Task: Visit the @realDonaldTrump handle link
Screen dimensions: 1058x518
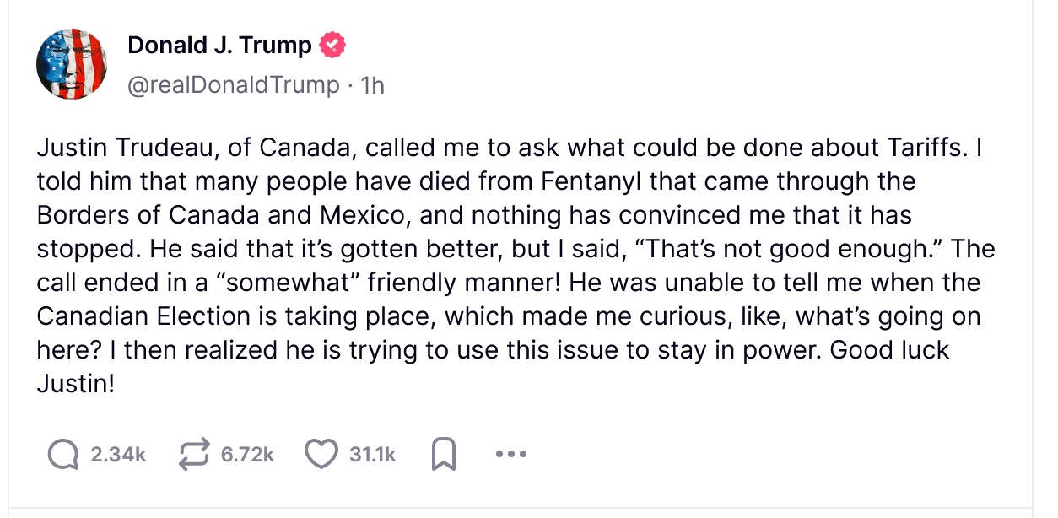Action: [233, 85]
